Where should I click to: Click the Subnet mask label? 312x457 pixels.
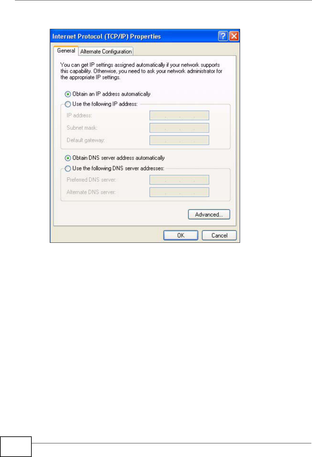point(82,128)
